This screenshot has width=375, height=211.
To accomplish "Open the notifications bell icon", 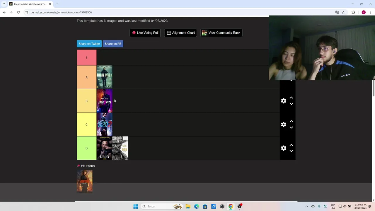I will 370,206.
